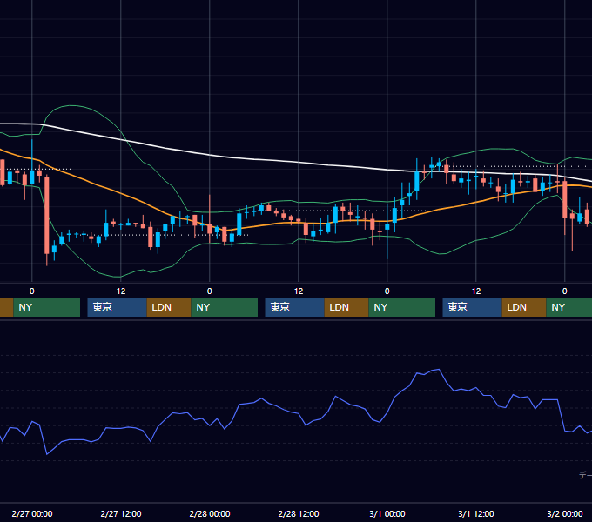Select the 東京 session block on 2/27

click(x=117, y=307)
